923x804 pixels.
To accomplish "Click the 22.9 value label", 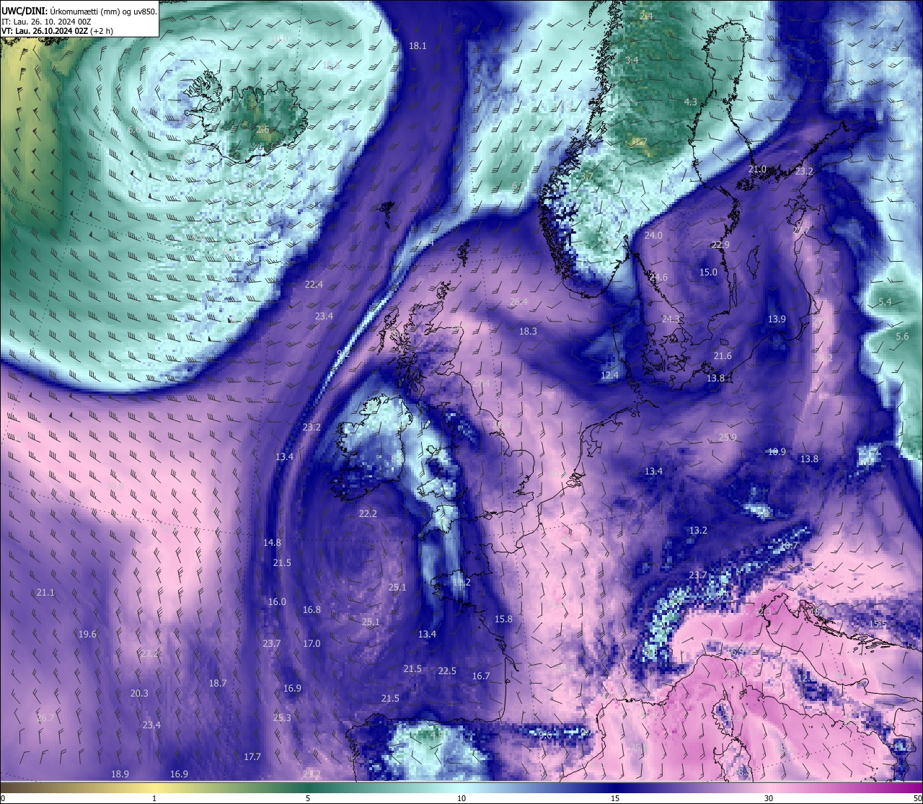I will click(720, 244).
